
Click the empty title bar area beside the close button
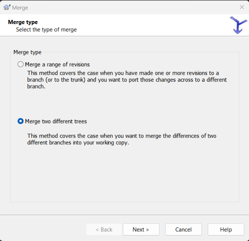tap(133, 7)
